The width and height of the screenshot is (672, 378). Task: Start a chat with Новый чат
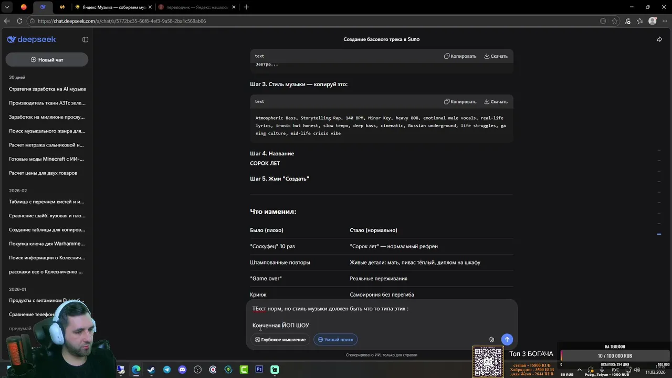[x=47, y=60]
